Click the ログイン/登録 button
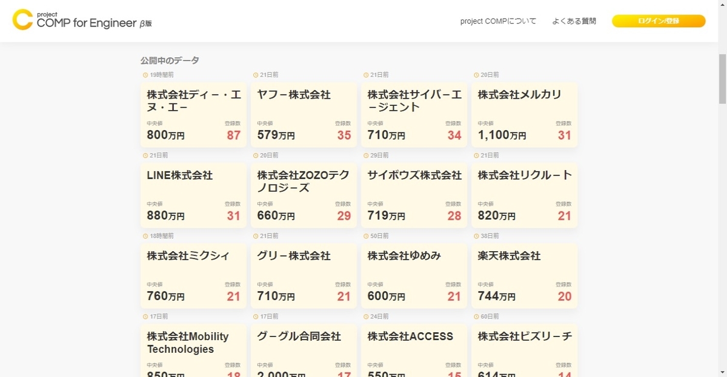The width and height of the screenshot is (727, 377). click(x=659, y=21)
